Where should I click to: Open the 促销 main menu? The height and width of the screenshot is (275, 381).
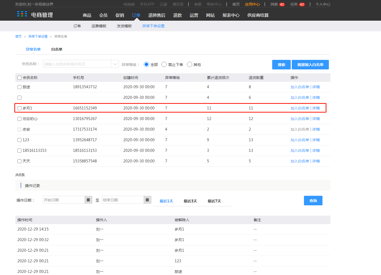120,15
